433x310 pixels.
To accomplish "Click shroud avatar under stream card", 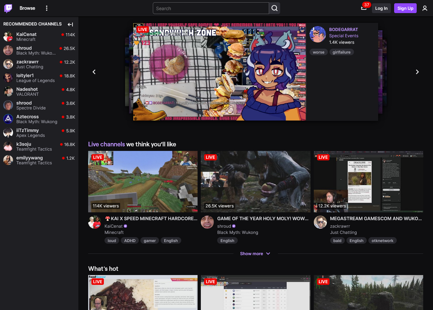I will click(x=207, y=222).
